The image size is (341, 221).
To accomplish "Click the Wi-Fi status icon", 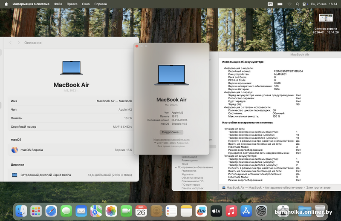I will [x=289, y=3].
